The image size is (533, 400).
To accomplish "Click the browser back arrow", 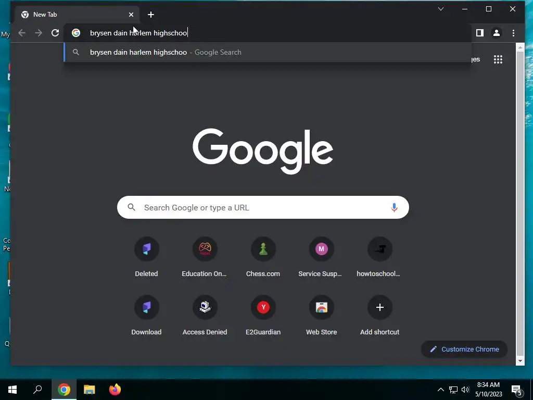I will (22, 33).
